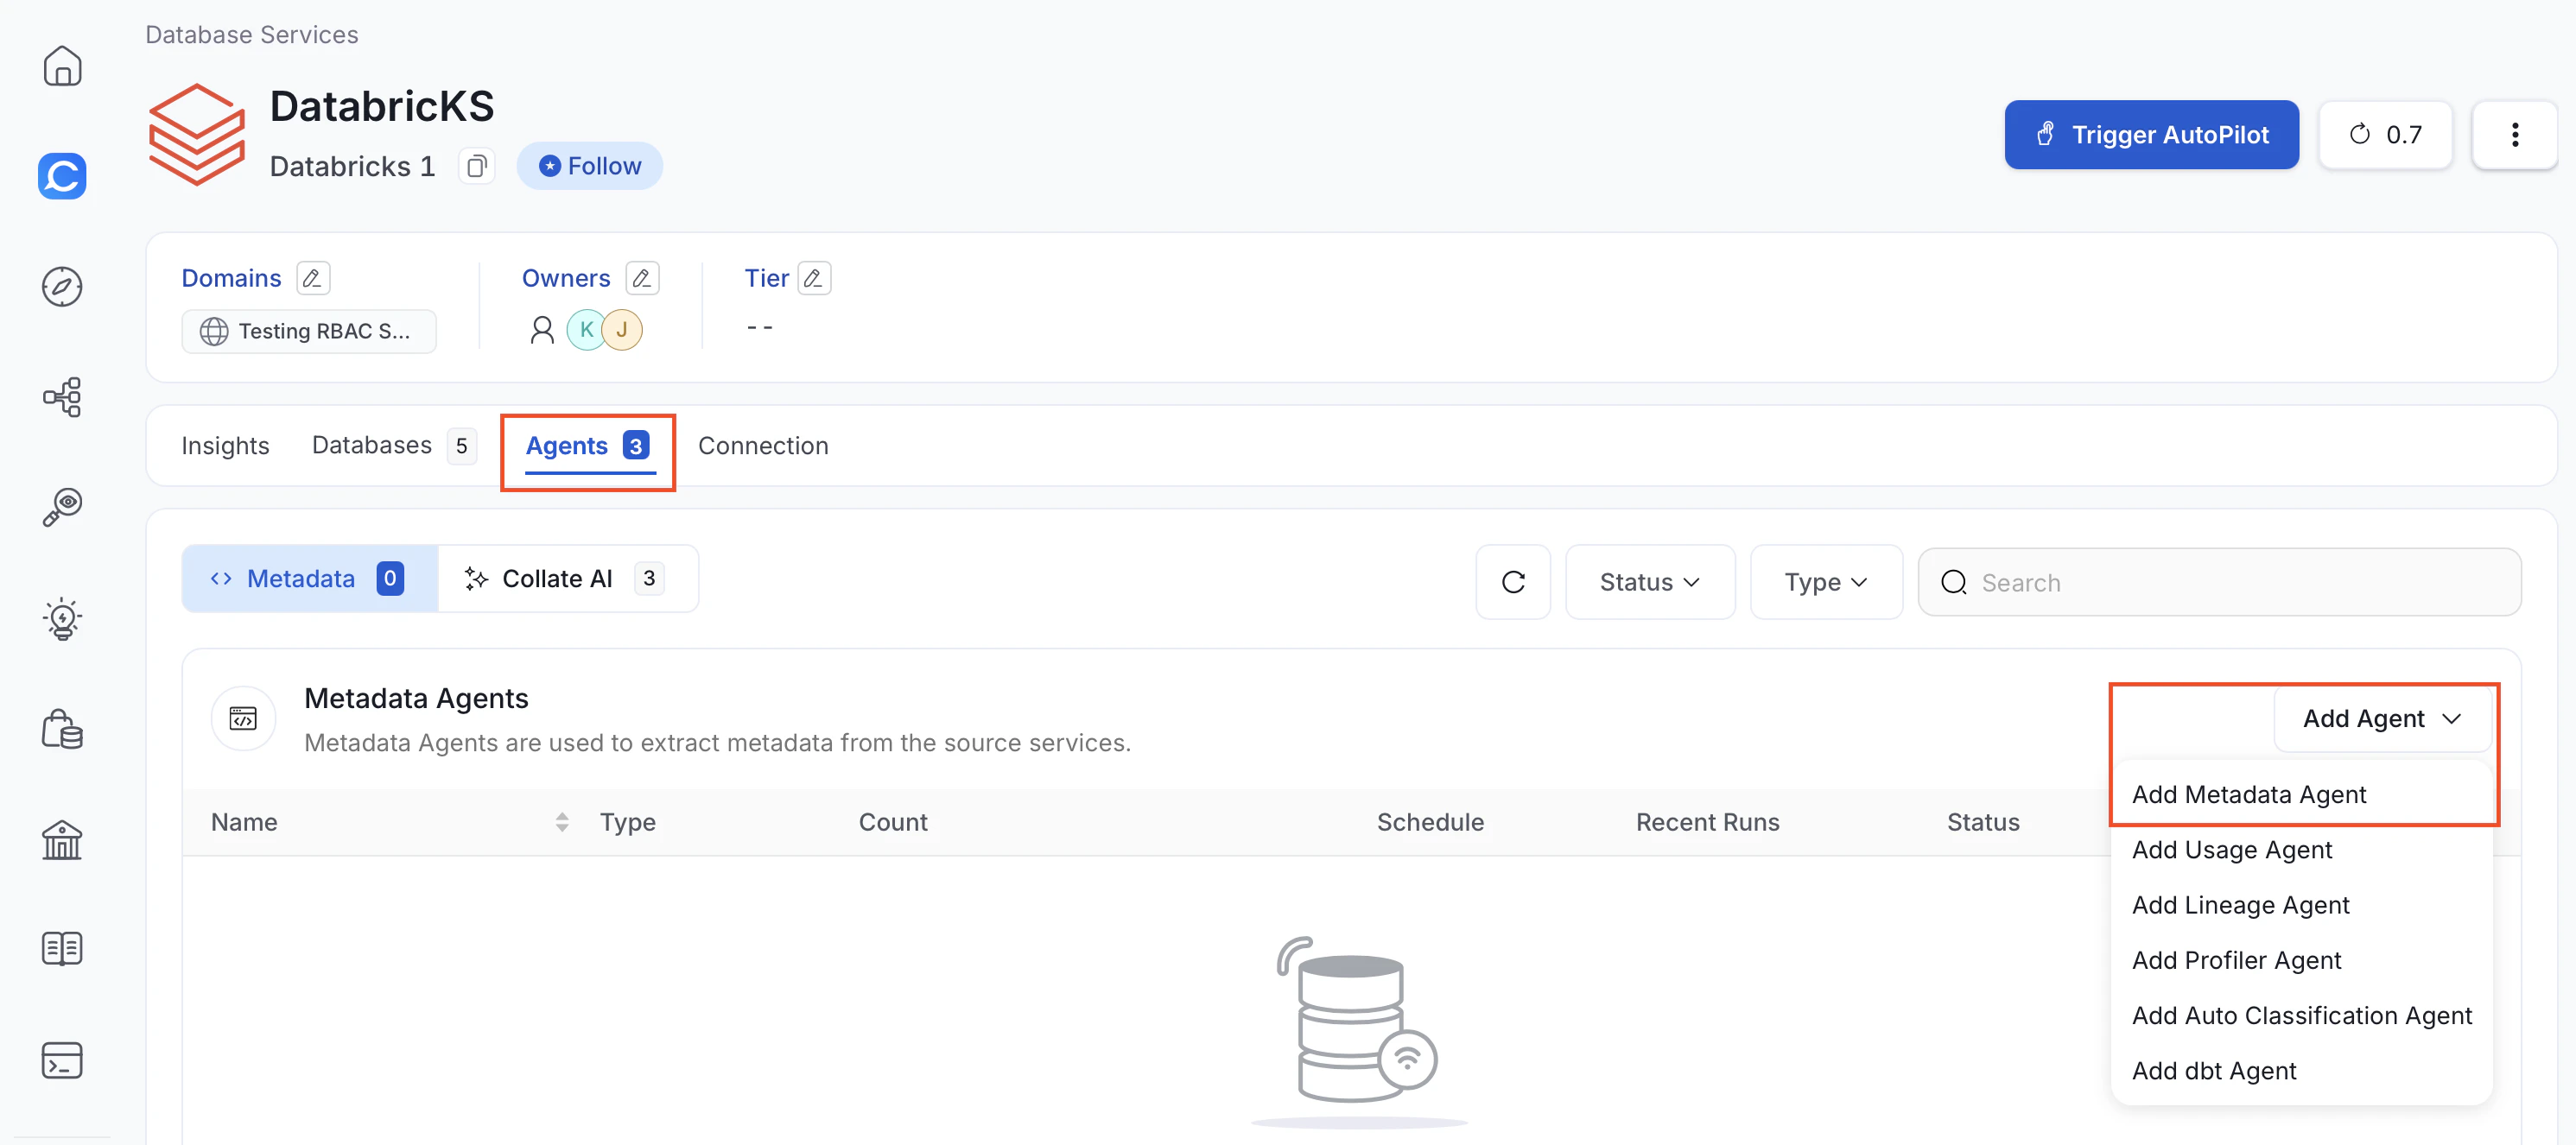The width and height of the screenshot is (2576, 1145).
Task: Click the Collate logo icon in sidebar
Action: pos(62,176)
